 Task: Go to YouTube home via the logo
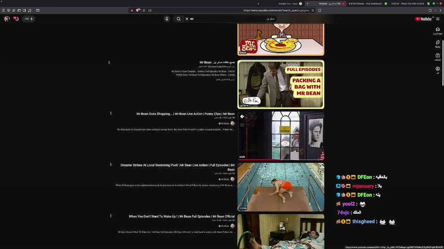(x=423, y=19)
